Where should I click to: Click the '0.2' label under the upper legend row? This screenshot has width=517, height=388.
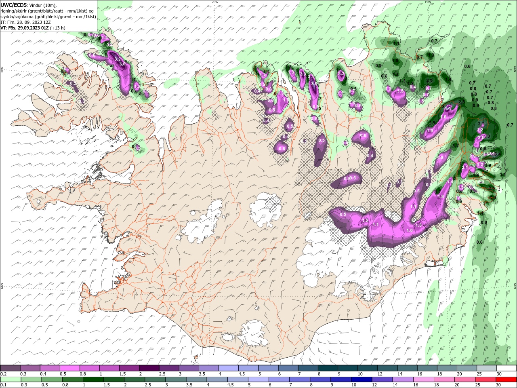point(3,374)
